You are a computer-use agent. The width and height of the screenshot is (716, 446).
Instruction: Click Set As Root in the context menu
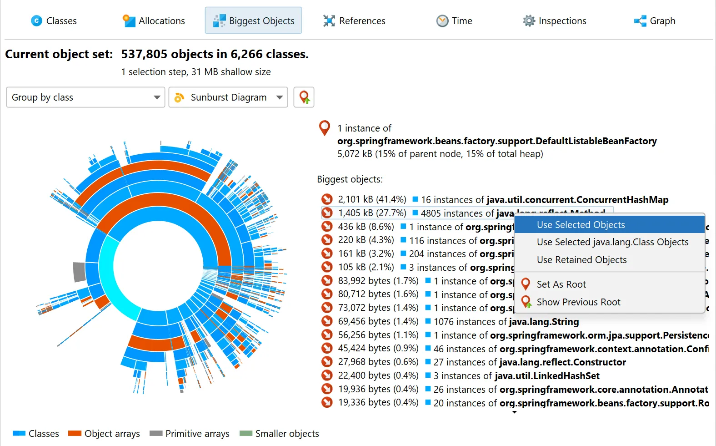561,284
